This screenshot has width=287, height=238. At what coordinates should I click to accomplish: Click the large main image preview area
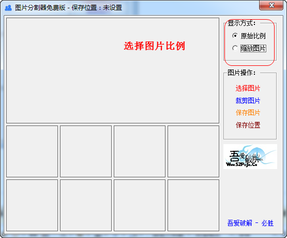(x=113, y=71)
